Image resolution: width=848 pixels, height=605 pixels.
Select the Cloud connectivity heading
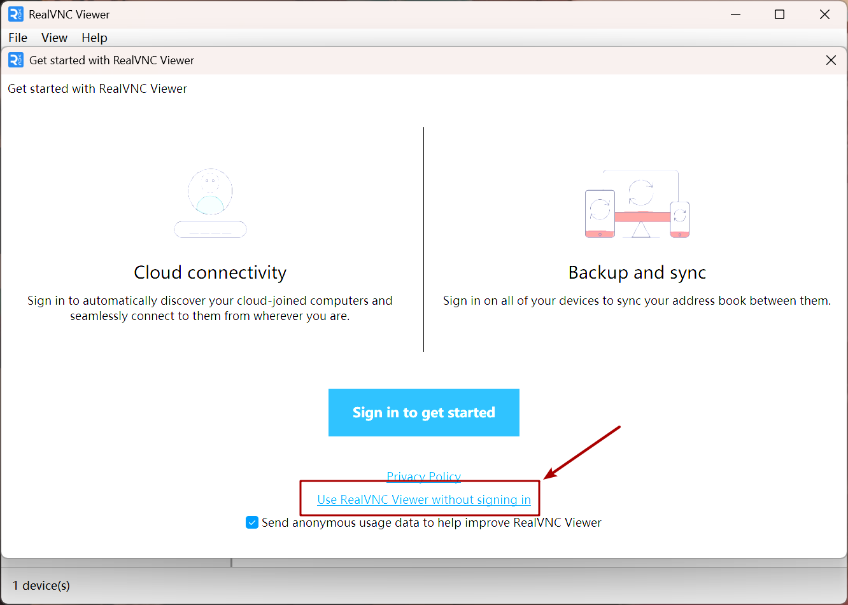point(210,272)
